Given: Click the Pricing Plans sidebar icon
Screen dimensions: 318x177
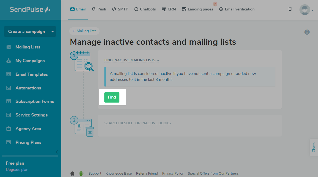Looking at the screenshot, I should (x=9, y=142).
